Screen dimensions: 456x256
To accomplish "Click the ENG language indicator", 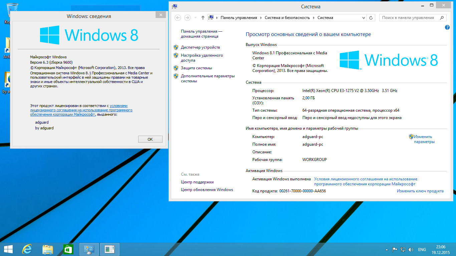I will [422, 249].
